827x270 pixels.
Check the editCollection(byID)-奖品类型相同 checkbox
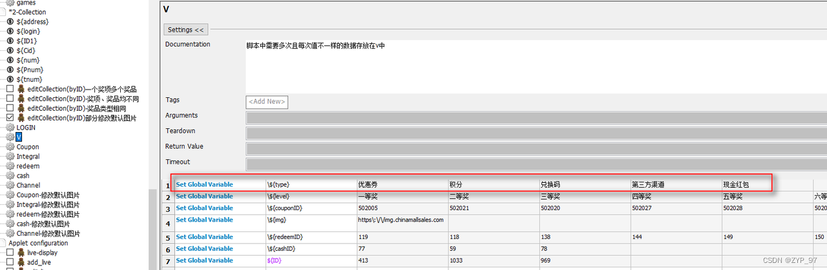(10, 108)
